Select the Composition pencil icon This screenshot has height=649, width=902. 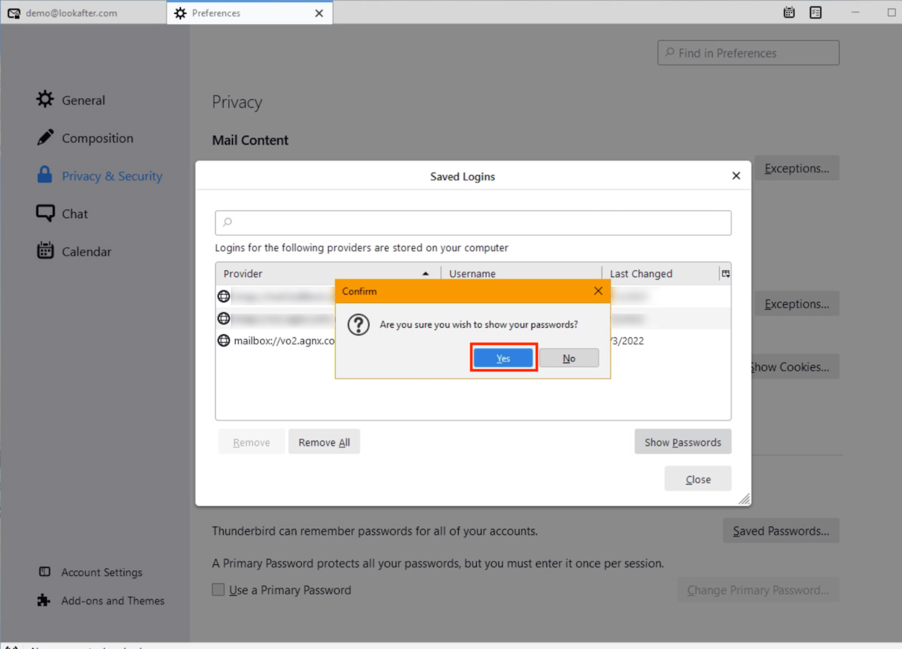tap(45, 138)
